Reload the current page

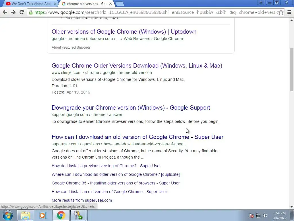click(x=22, y=12)
